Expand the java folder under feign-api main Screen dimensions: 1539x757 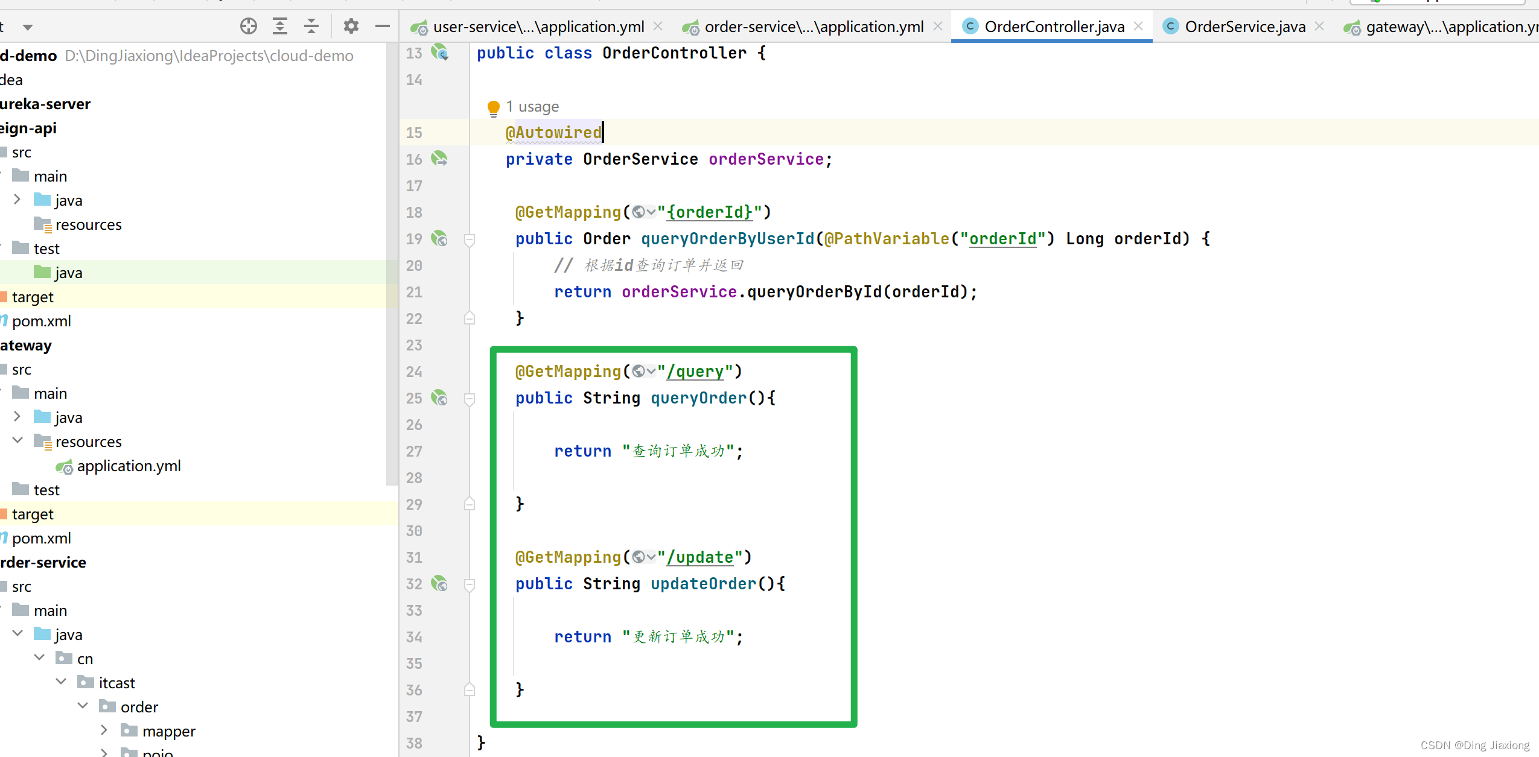pyautogui.click(x=18, y=200)
